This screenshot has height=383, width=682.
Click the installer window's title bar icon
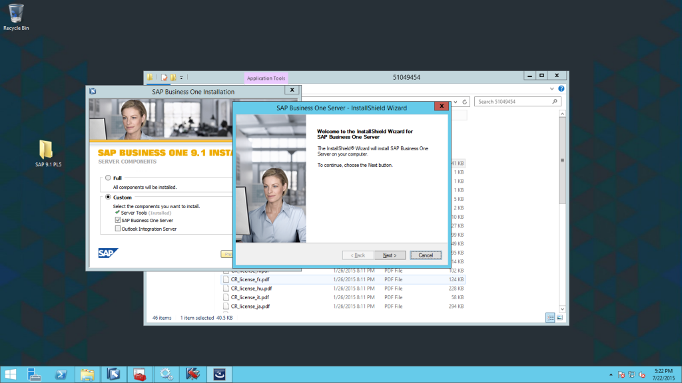pyautogui.click(x=93, y=91)
